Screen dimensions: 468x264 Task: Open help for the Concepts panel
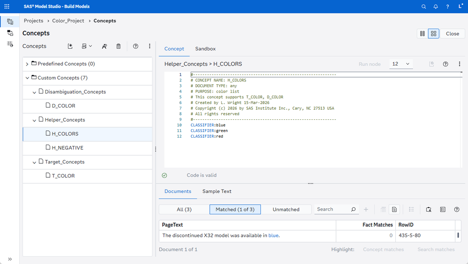(135, 46)
